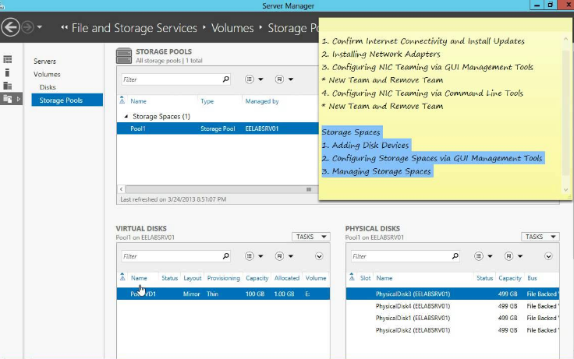The width and height of the screenshot is (574, 359).
Task: Click warning sort icon in Storage Pools header
Action: point(122,100)
